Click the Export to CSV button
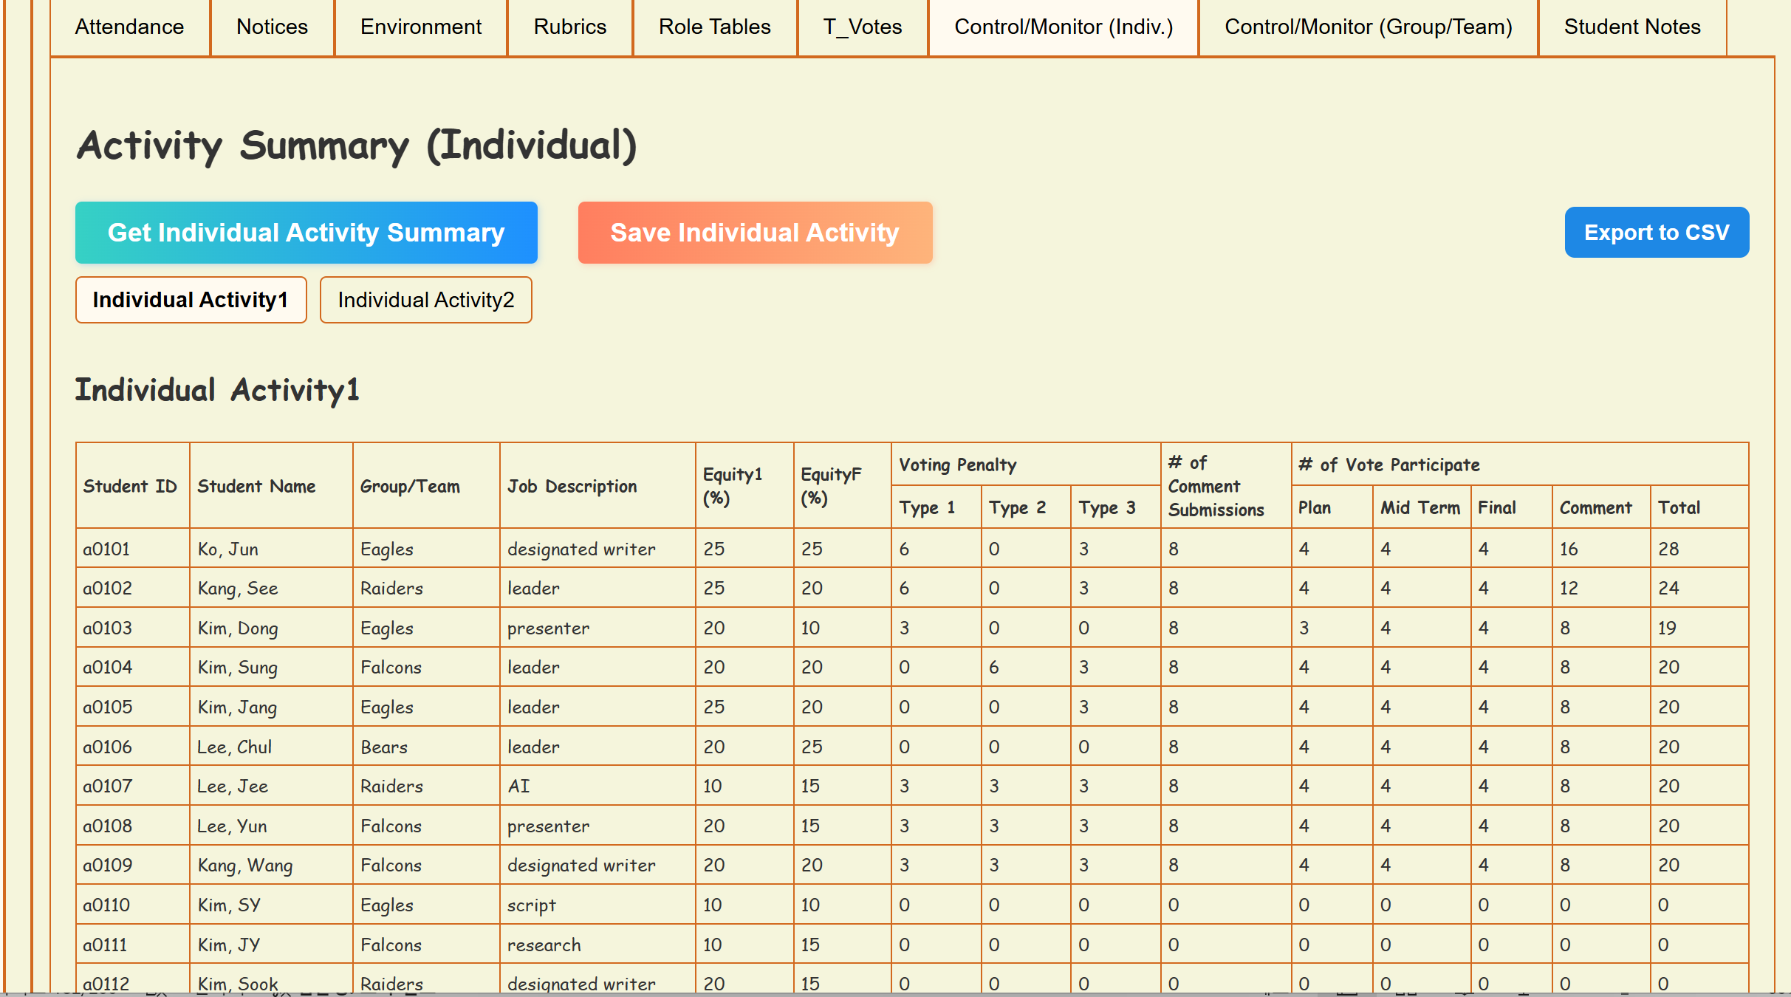Image resolution: width=1791 pixels, height=997 pixels. point(1656,233)
